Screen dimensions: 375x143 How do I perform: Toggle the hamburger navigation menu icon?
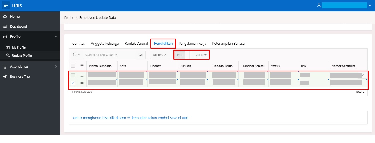pyautogui.click(x=6, y=6)
